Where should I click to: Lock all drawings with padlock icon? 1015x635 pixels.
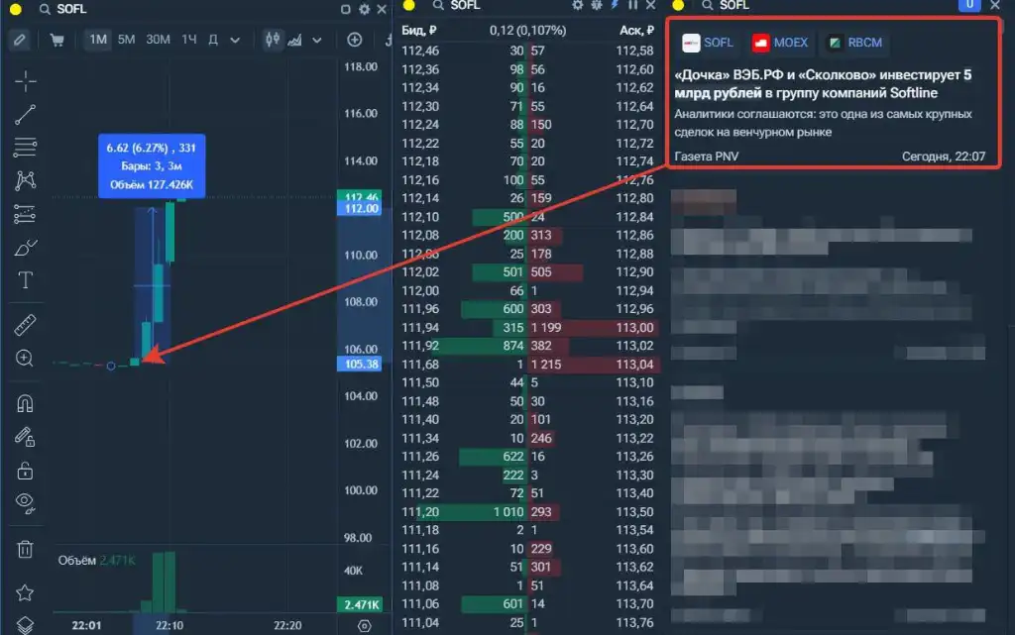pyautogui.click(x=25, y=471)
